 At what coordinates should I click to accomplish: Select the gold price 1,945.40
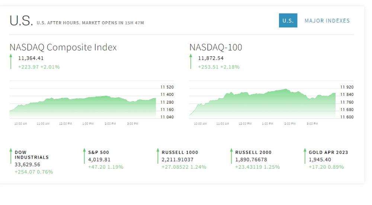(320, 160)
